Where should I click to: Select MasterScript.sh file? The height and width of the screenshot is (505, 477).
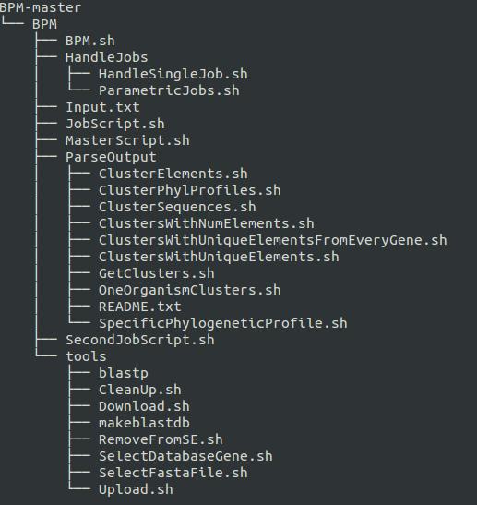coord(127,140)
